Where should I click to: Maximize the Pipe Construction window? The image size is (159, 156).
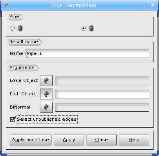point(143,5)
